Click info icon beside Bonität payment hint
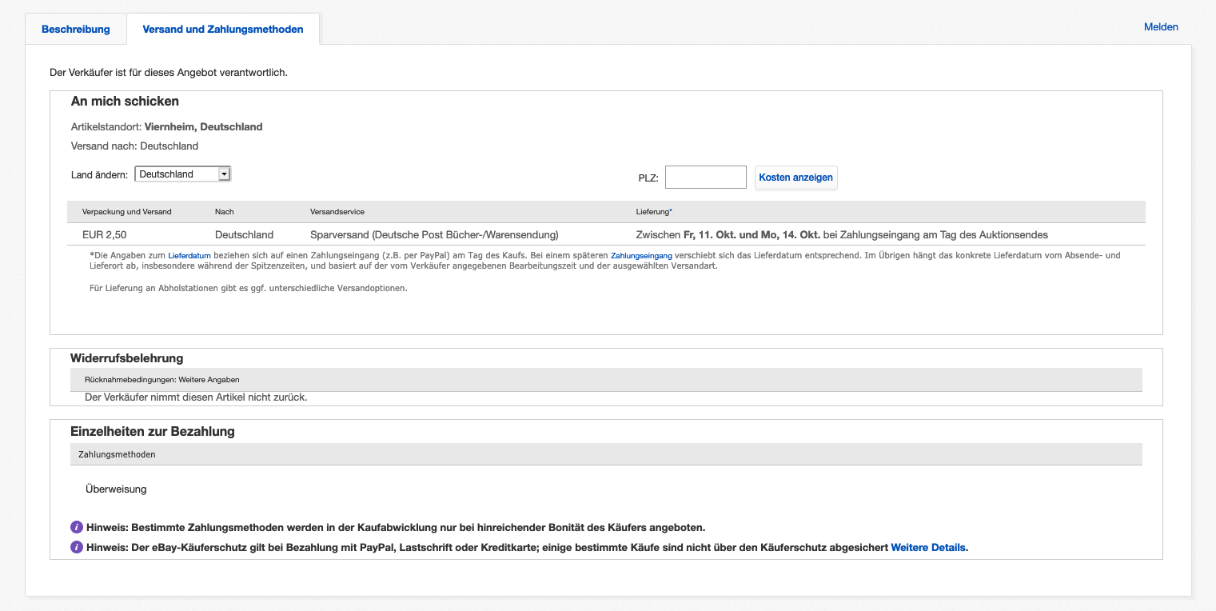This screenshot has height=611, width=1216. (x=77, y=527)
